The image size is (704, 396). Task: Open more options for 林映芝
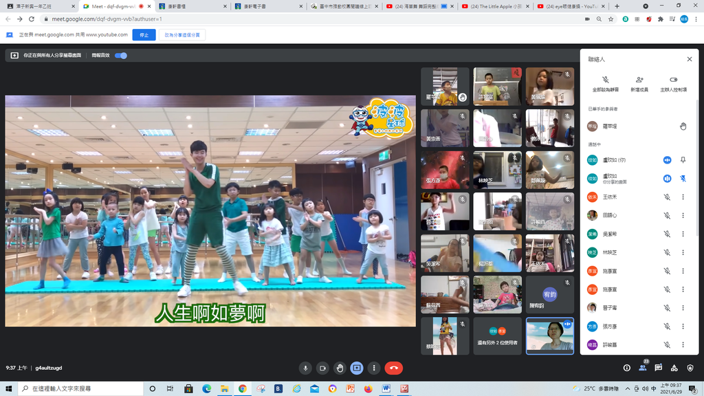(683, 252)
